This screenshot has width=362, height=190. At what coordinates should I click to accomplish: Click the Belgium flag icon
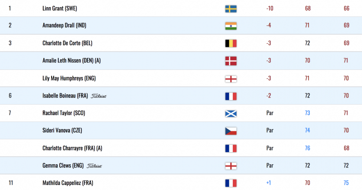tap(231, 43)
